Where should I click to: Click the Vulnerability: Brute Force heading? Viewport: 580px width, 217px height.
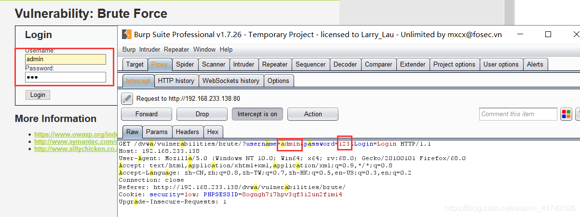pyautogui.click(x=91, y=14)
